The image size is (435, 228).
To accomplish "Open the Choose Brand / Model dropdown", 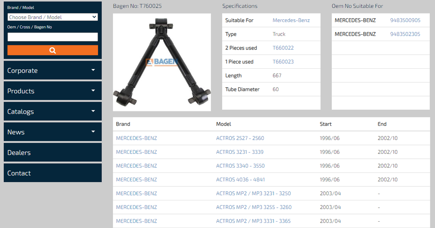I will [53, 17].
